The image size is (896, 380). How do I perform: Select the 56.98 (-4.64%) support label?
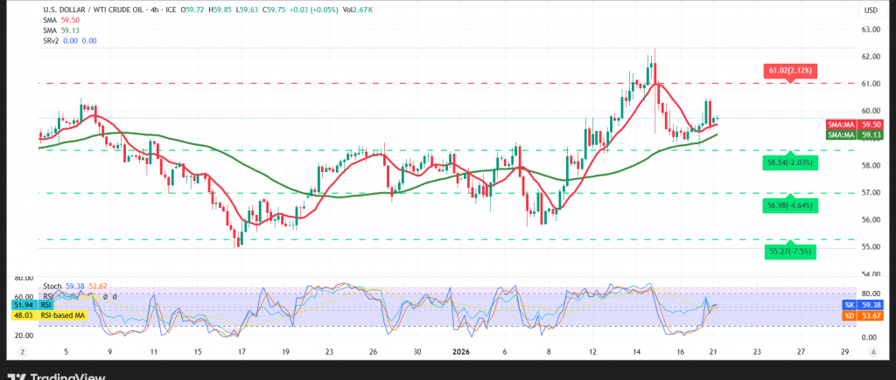pyautogui.click(x=790, y=205)
